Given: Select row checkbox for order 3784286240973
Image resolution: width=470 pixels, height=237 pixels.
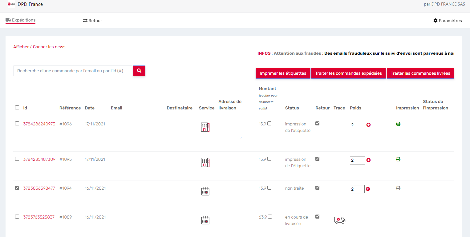Looking at the screenshot, I should (17, 124).
